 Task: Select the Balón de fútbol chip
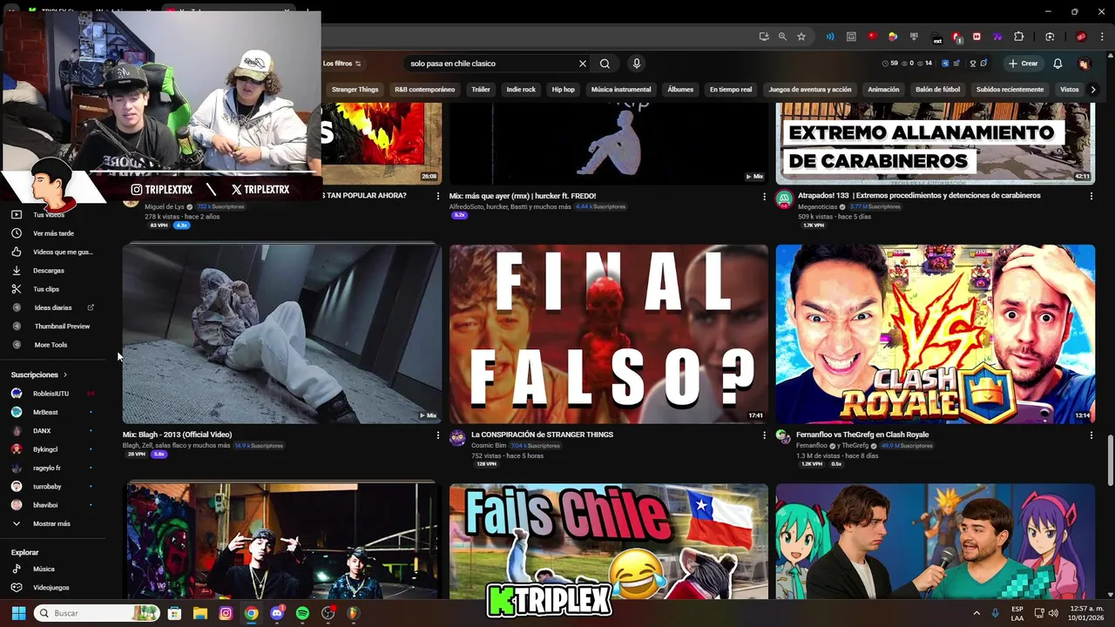[938, 90]
